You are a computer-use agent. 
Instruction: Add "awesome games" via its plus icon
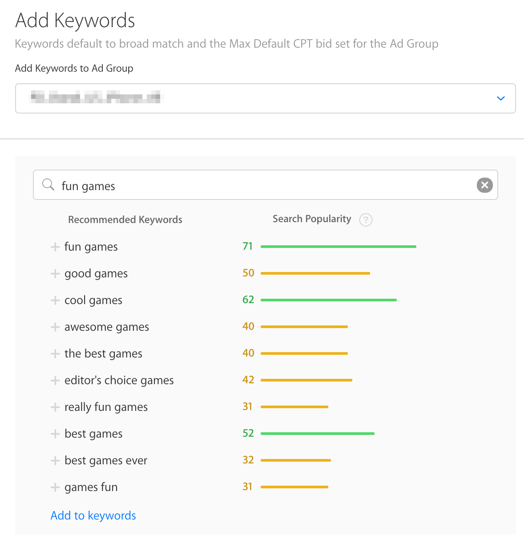pos(55,327)
